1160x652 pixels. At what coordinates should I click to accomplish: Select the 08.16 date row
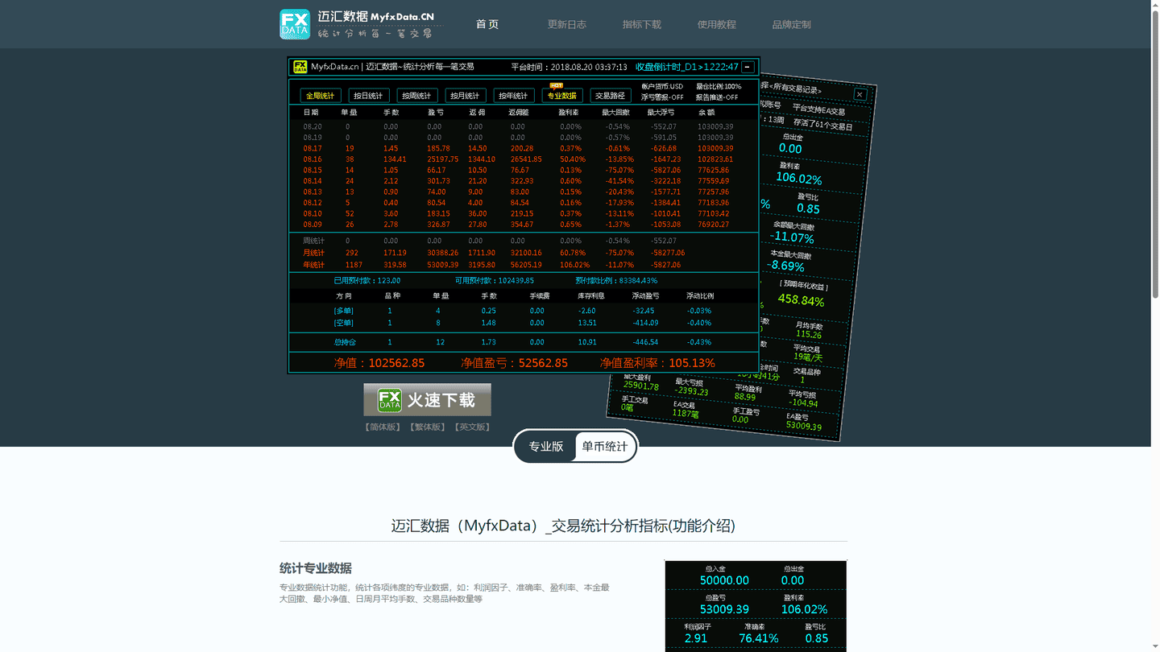click(523, 159)
